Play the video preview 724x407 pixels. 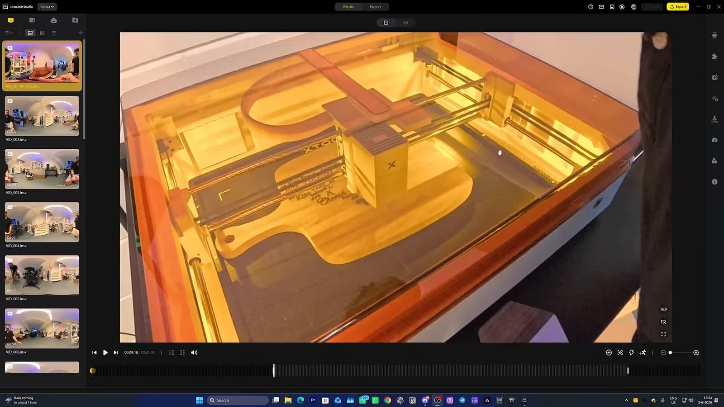(x=105, y=353)
